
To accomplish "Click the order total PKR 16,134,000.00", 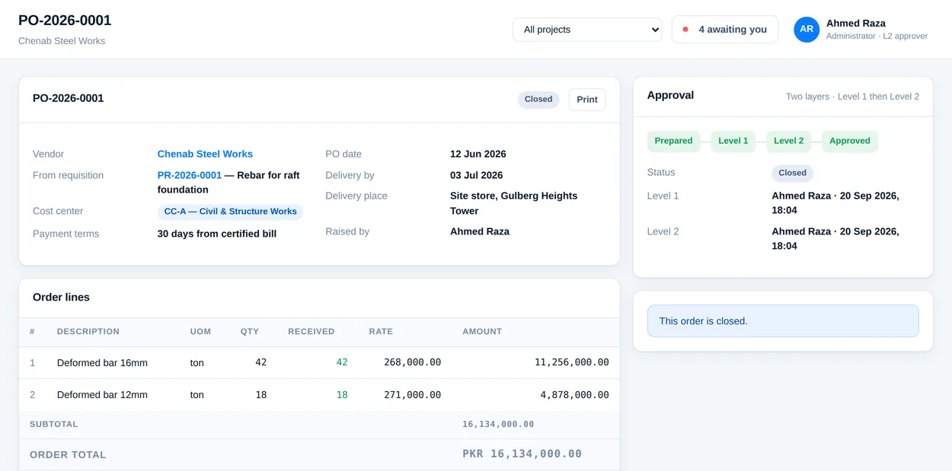I will point(522,454).
